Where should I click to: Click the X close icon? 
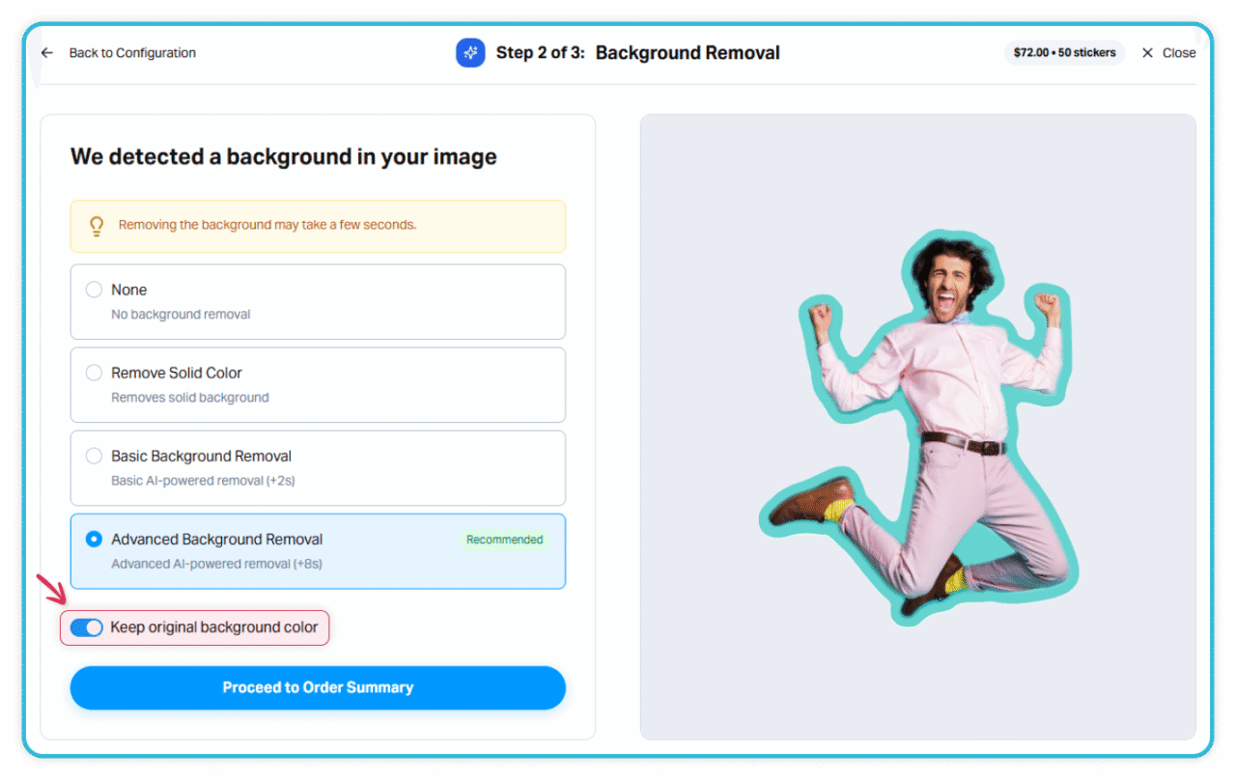pyautogui.click(x=1147, y=53)
